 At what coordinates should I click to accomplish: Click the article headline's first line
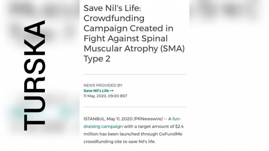coord(112,8)
